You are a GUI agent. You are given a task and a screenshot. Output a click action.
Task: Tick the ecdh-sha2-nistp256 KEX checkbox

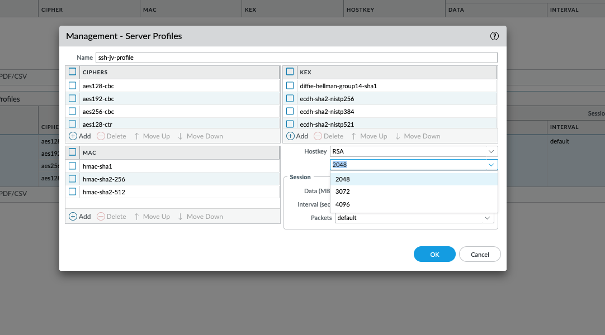click(x=290, y=99)
